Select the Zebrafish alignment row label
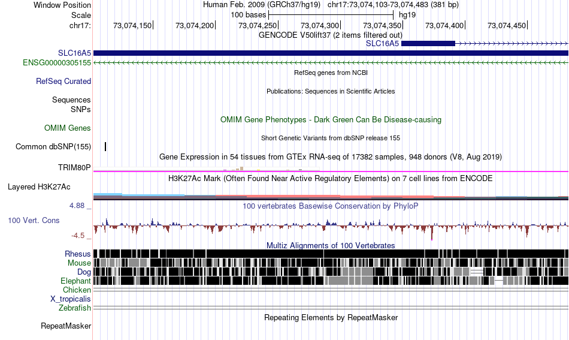 [75, 308]
